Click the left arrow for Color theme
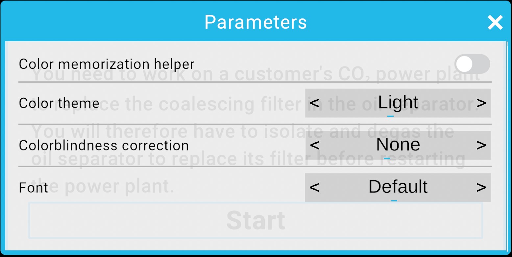 (x=314, y=103)
